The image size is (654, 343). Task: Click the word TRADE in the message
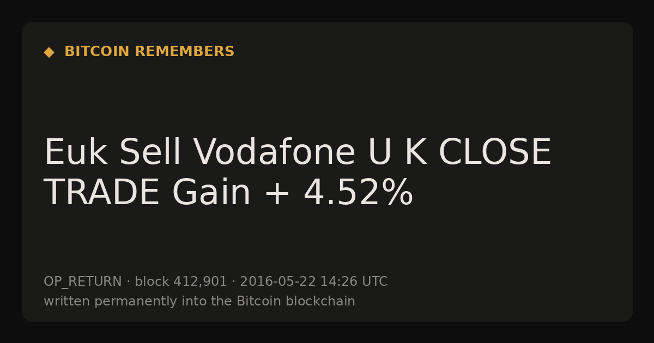coord(101,193)
